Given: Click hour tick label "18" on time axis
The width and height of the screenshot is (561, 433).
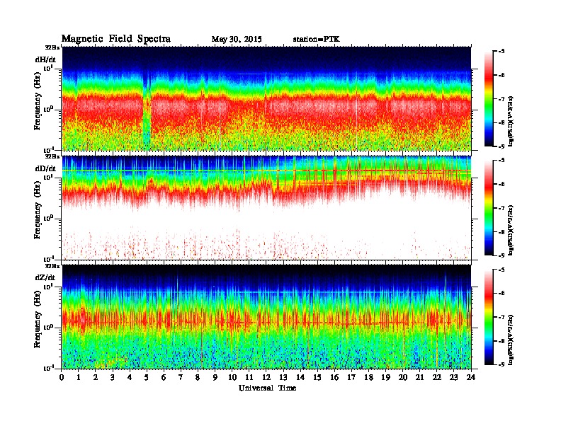Looking at the screenshot, I should tap(368, 378).
